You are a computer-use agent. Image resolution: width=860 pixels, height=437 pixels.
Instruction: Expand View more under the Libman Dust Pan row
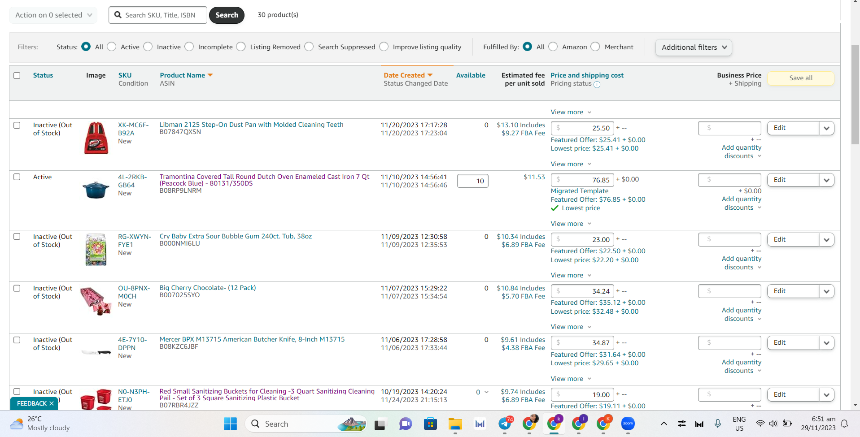(571, 164)
